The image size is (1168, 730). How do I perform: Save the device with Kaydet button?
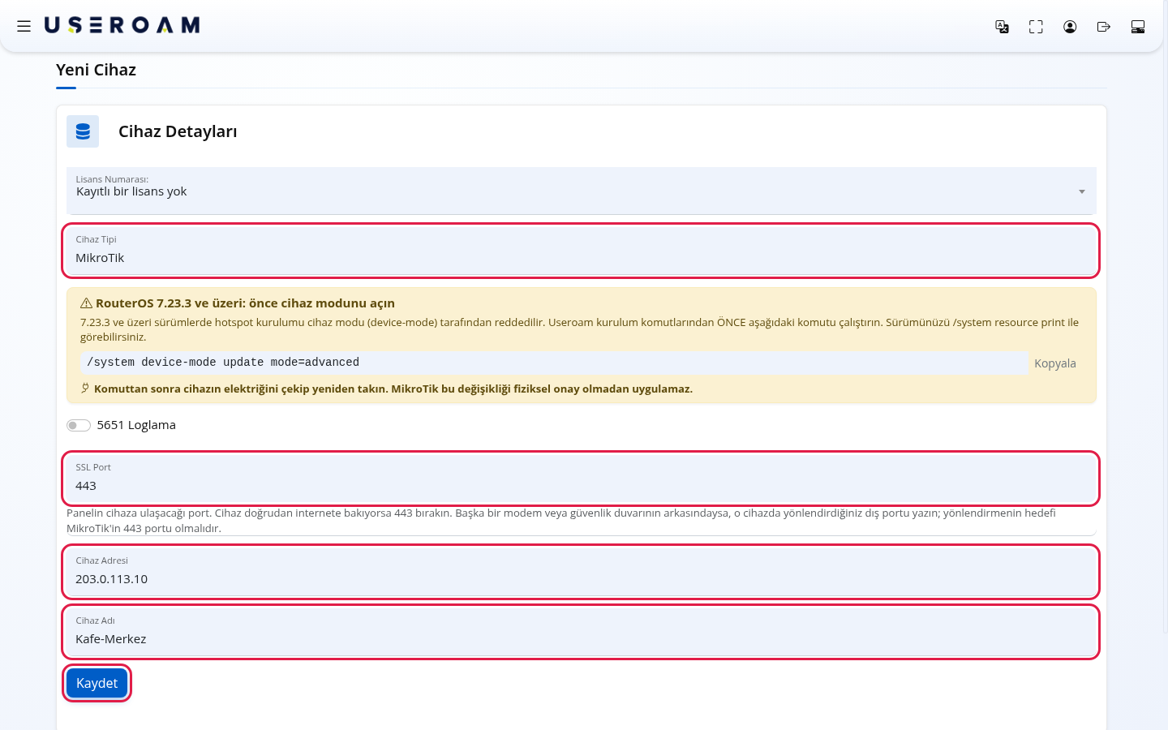pyautogui.click(x=97, y=683)
